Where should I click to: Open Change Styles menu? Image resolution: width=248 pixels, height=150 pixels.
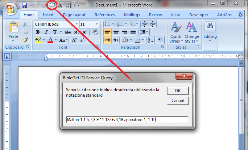pyautogui.click(x=192, y=32)
